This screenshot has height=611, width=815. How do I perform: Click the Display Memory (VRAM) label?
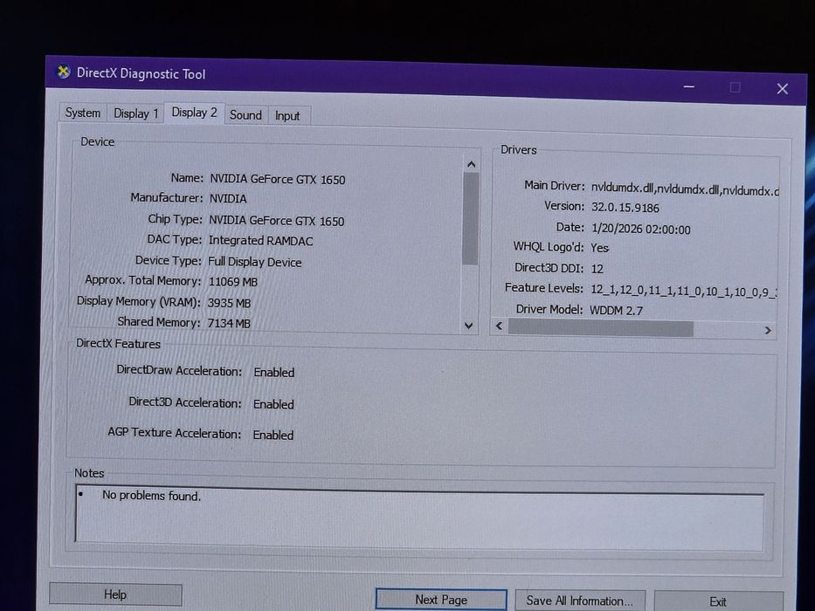coord(138,301)
